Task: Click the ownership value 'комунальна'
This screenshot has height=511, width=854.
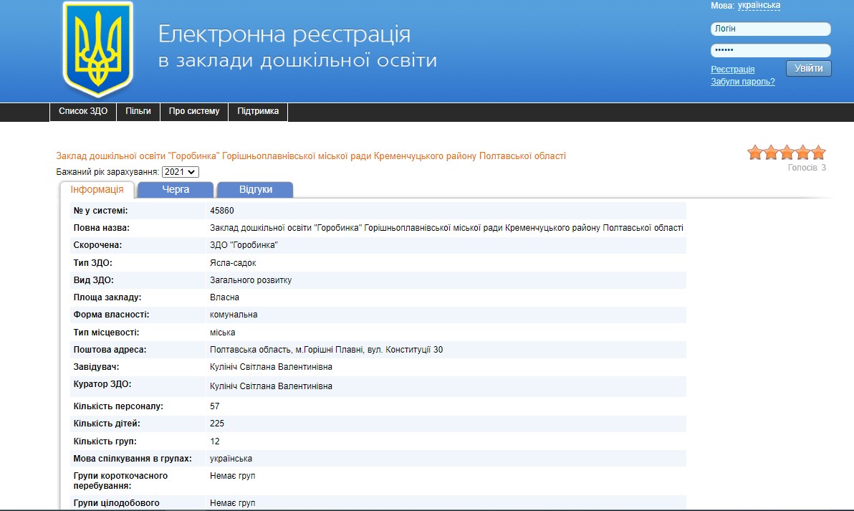Action: coord(234,315)
